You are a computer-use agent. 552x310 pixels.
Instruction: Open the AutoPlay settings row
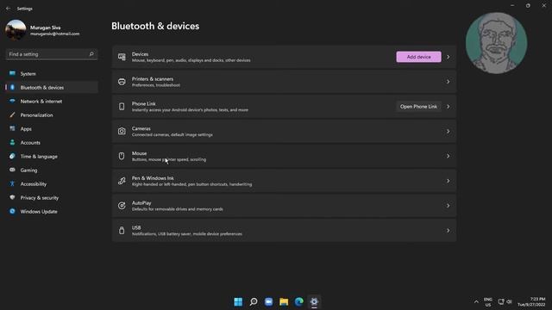click(x=284, y=206)
